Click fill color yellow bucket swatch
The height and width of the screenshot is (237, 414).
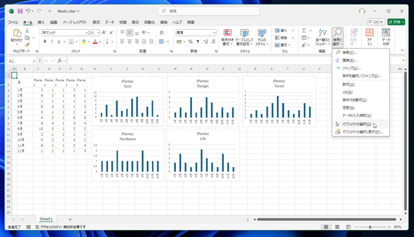pos(83,41)
